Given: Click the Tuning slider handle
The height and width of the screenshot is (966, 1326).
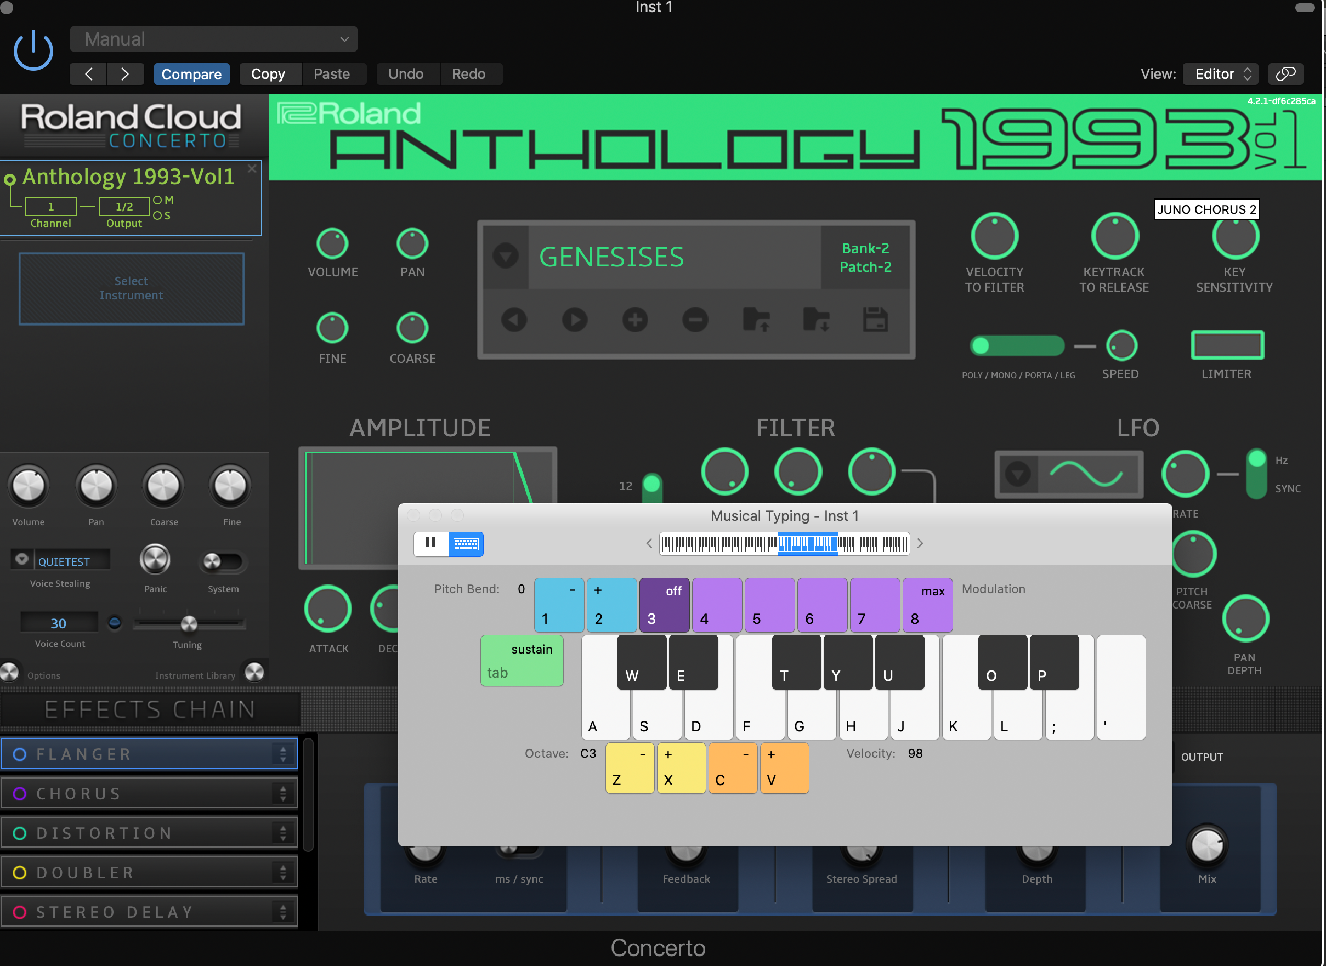Looking at the screenshot, I should point(189,624).
